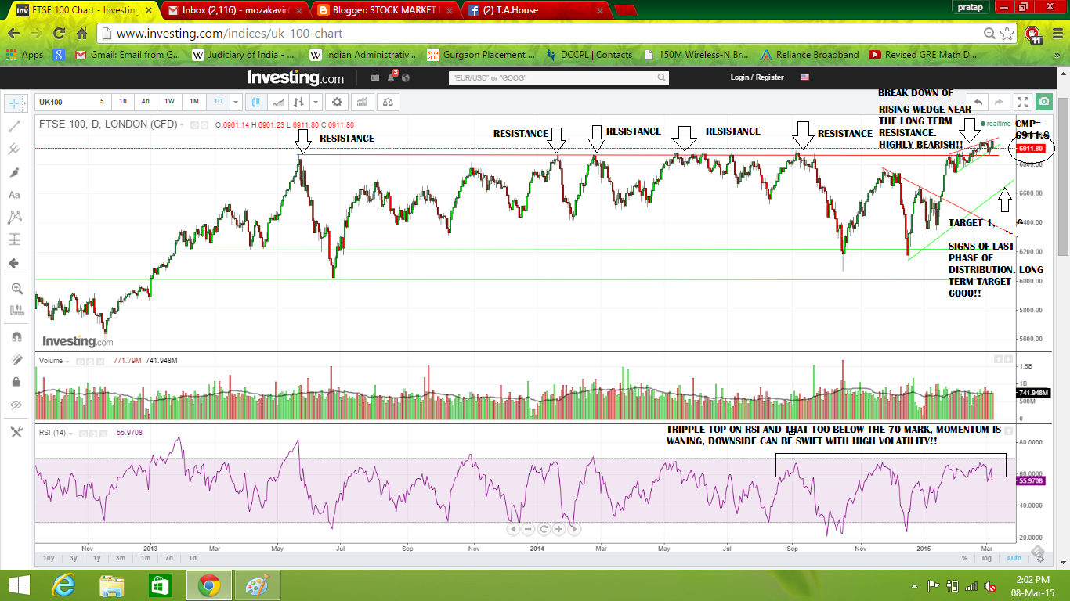The image size is (1070, 601).
Task: Select the brush drawing tool
Action: pyautogui.click(x=16, y=172)
